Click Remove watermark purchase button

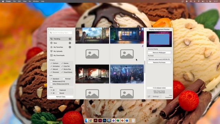click(x=159, y=59)
